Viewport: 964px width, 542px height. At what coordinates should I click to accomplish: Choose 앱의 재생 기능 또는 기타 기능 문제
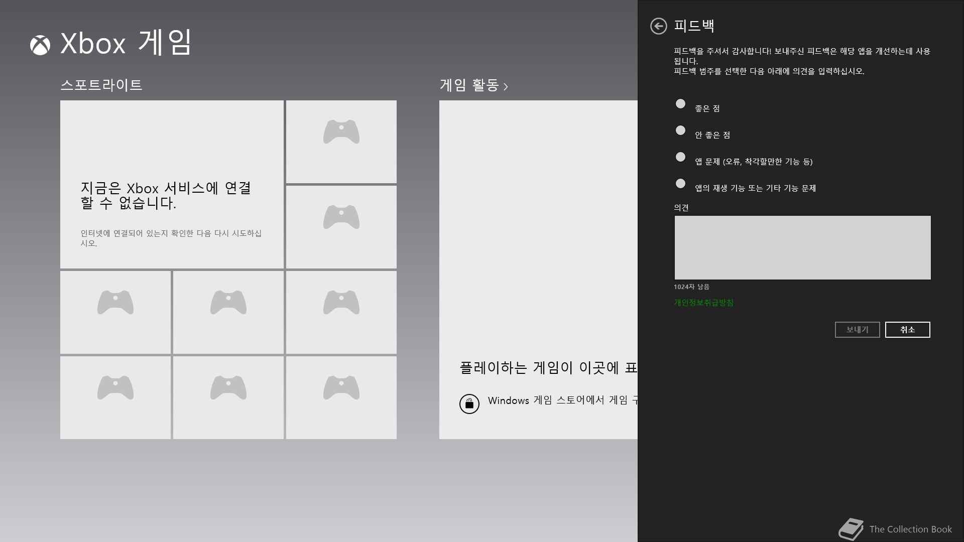pyautogui.click(x=680, y=184)
